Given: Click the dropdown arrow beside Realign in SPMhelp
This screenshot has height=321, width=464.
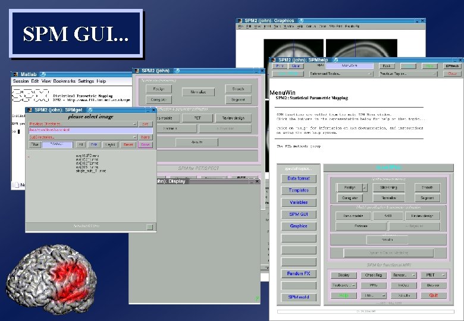Looking at the screenshot, I should click(365, 187).
